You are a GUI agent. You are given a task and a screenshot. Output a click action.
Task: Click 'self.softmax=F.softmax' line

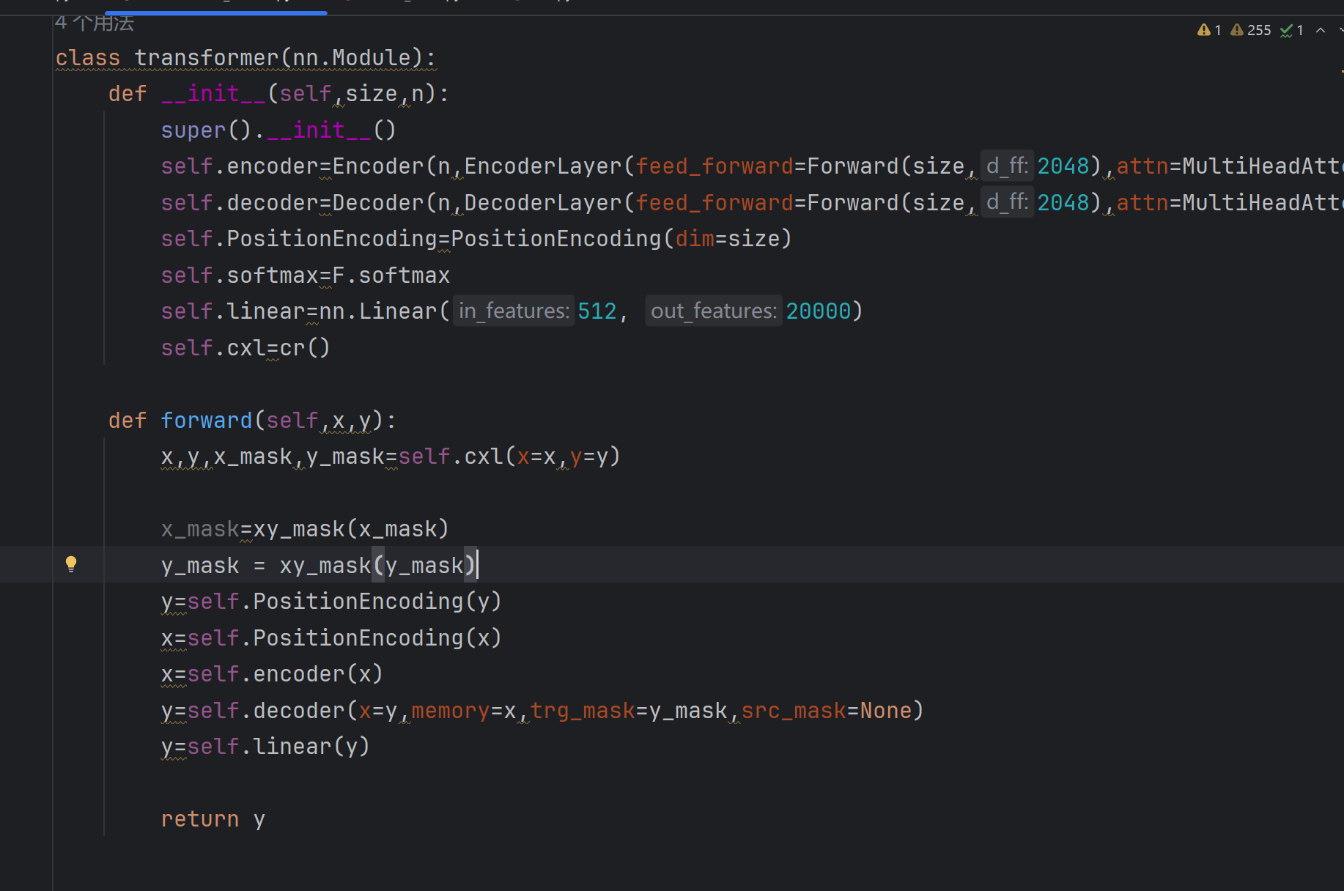click(306, 276)
